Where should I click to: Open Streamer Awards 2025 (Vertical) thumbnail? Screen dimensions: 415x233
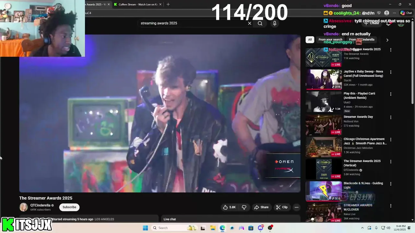coord(324,169)
